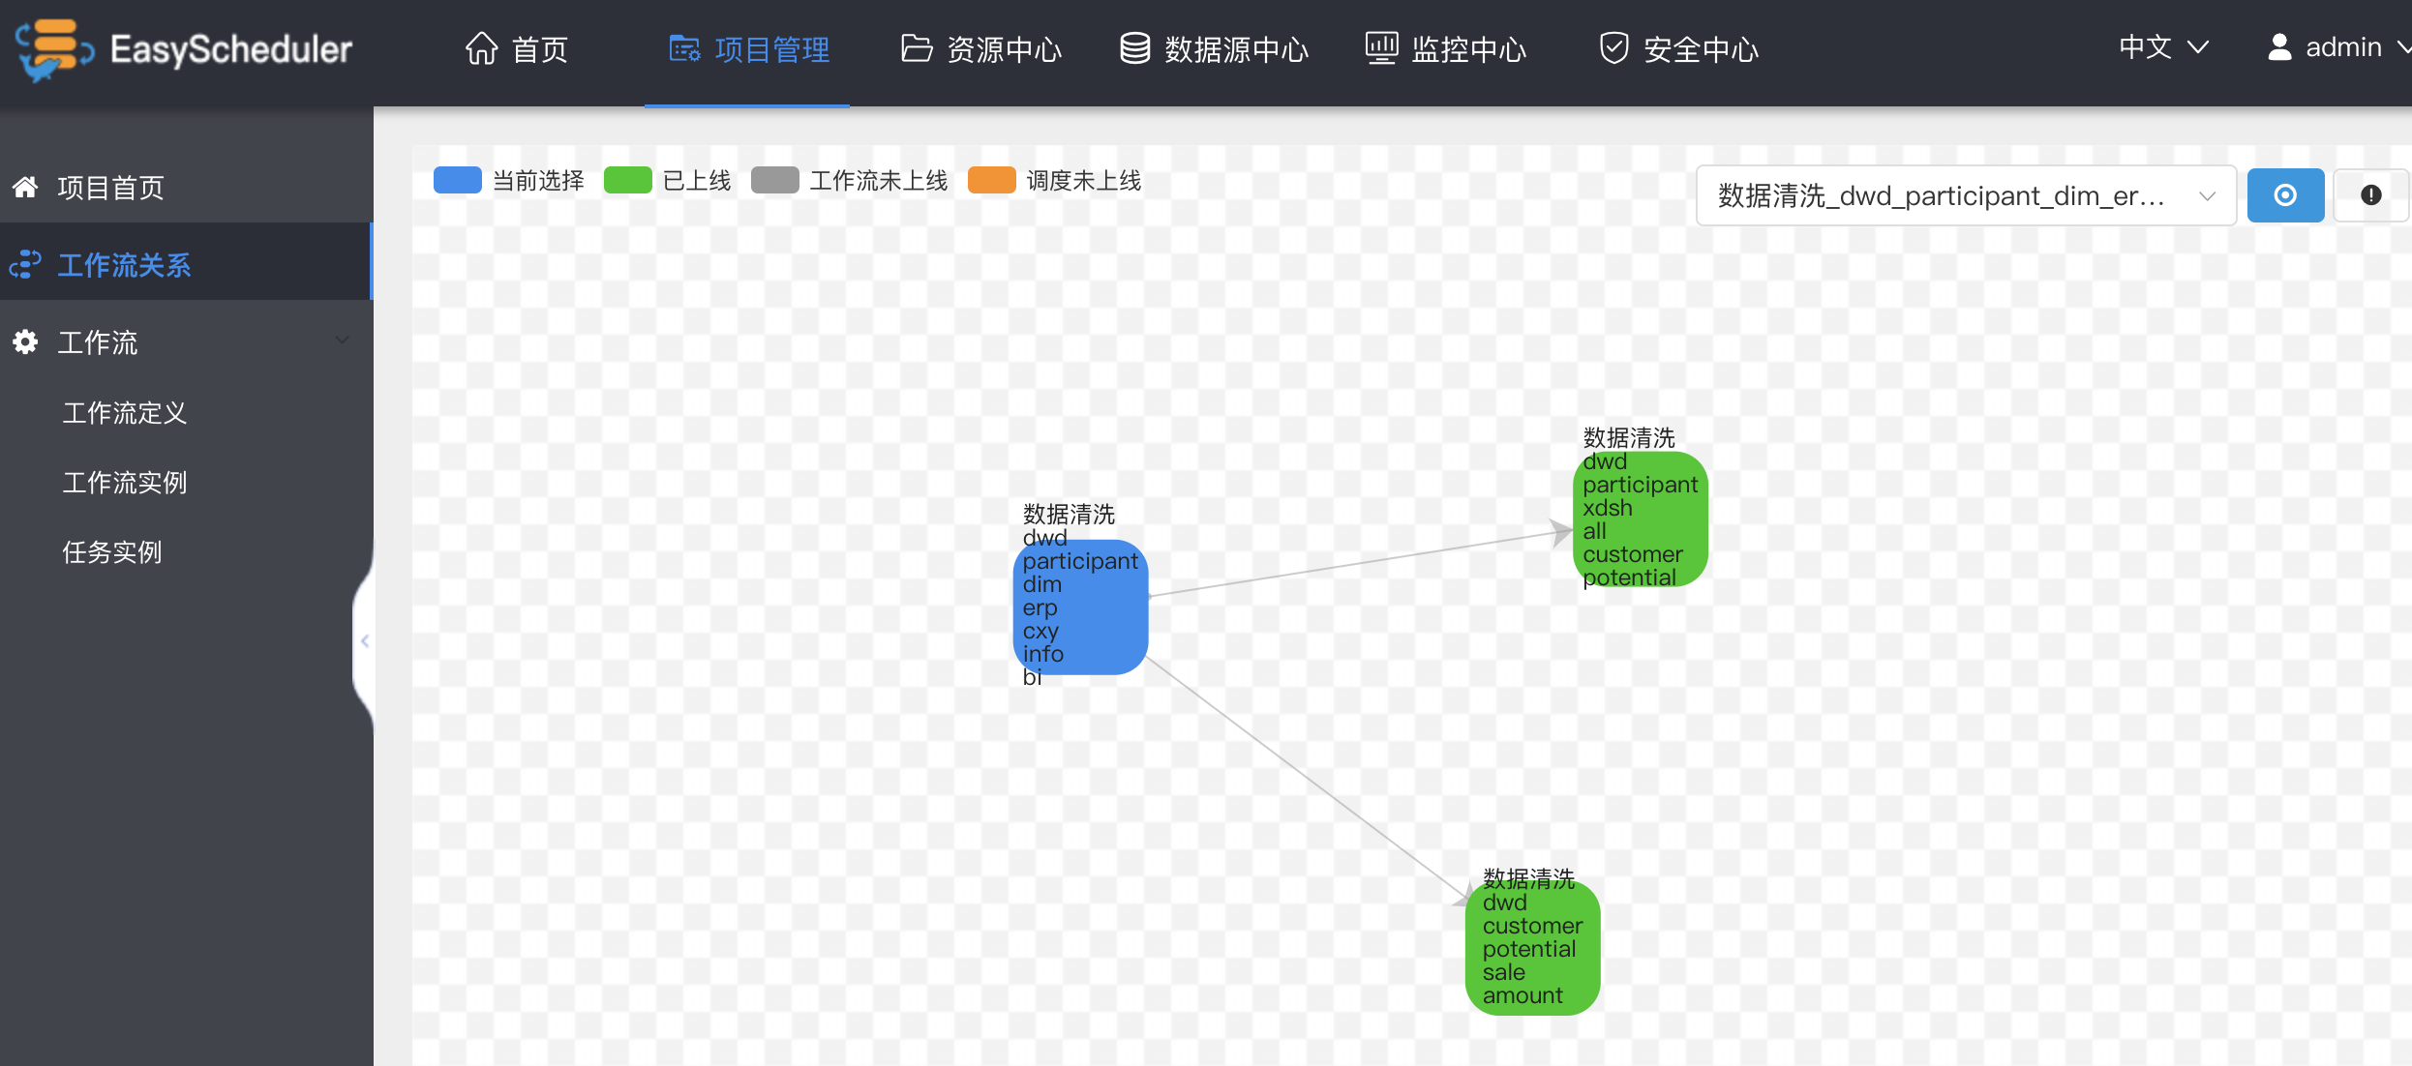2412x1066 pixels.
Task: Click the resource folder icon
Action: click(917, 47)
